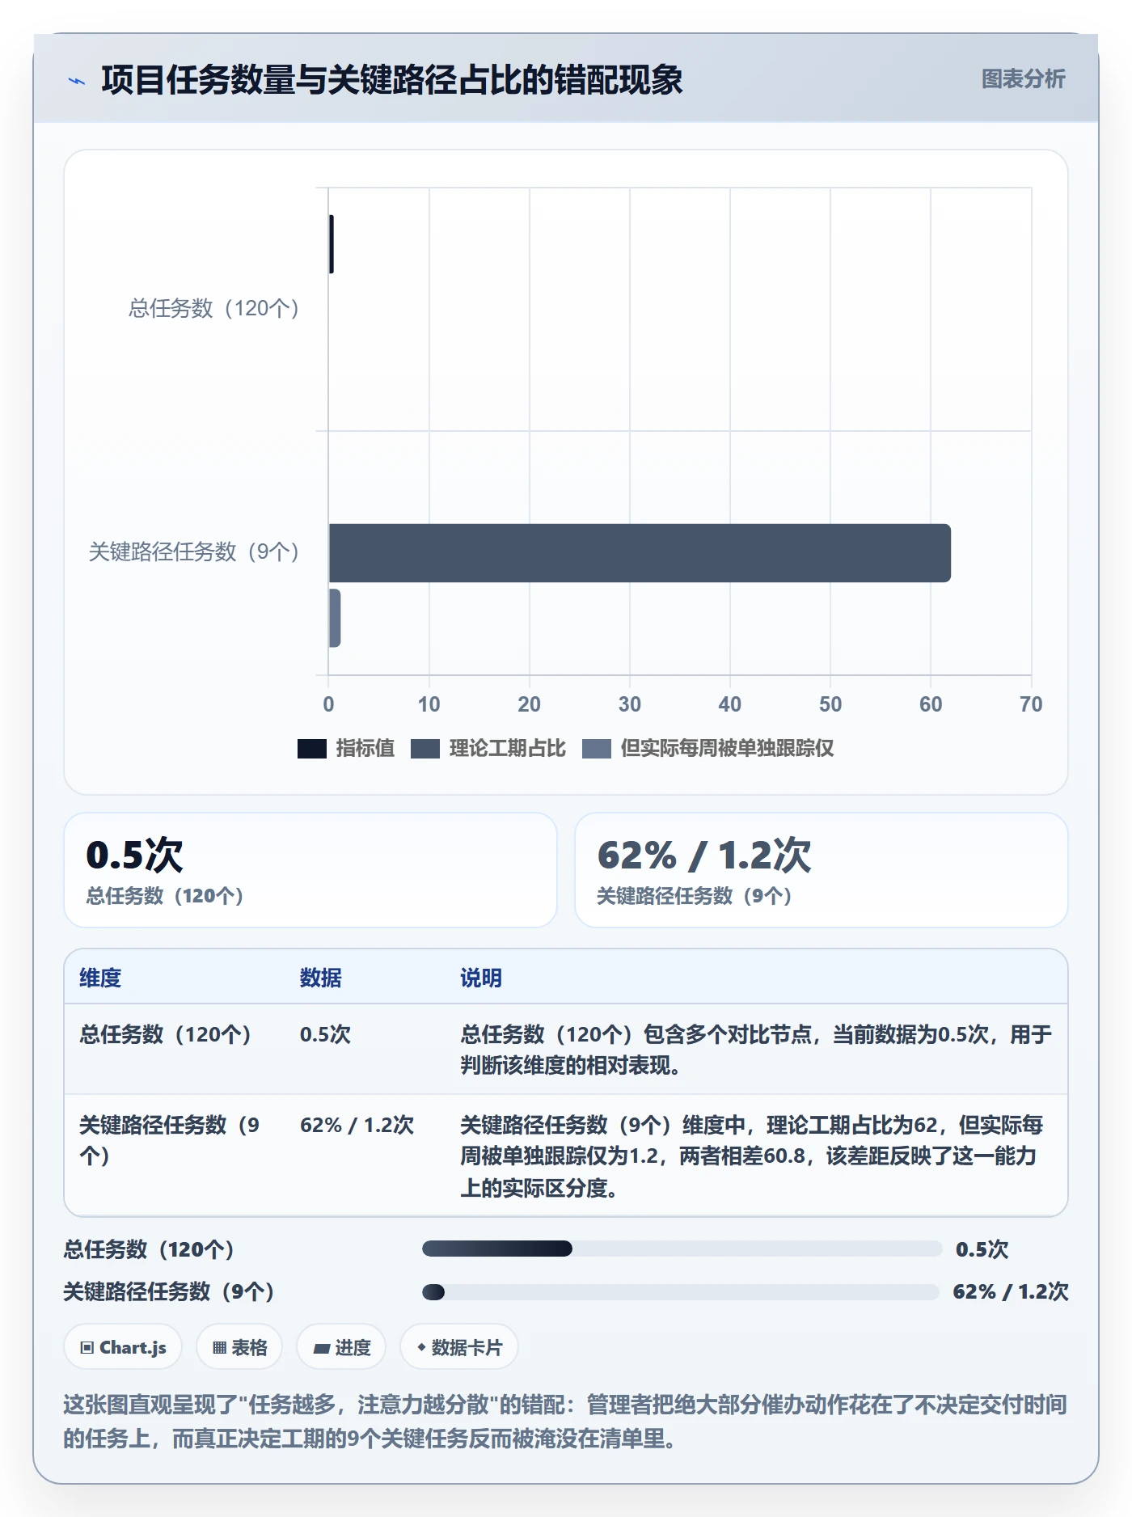This screenshot has width=1132, height=1517.
Task: Open the Chart.js chip
Action: pyautogui.click(x=123, y=1347)
